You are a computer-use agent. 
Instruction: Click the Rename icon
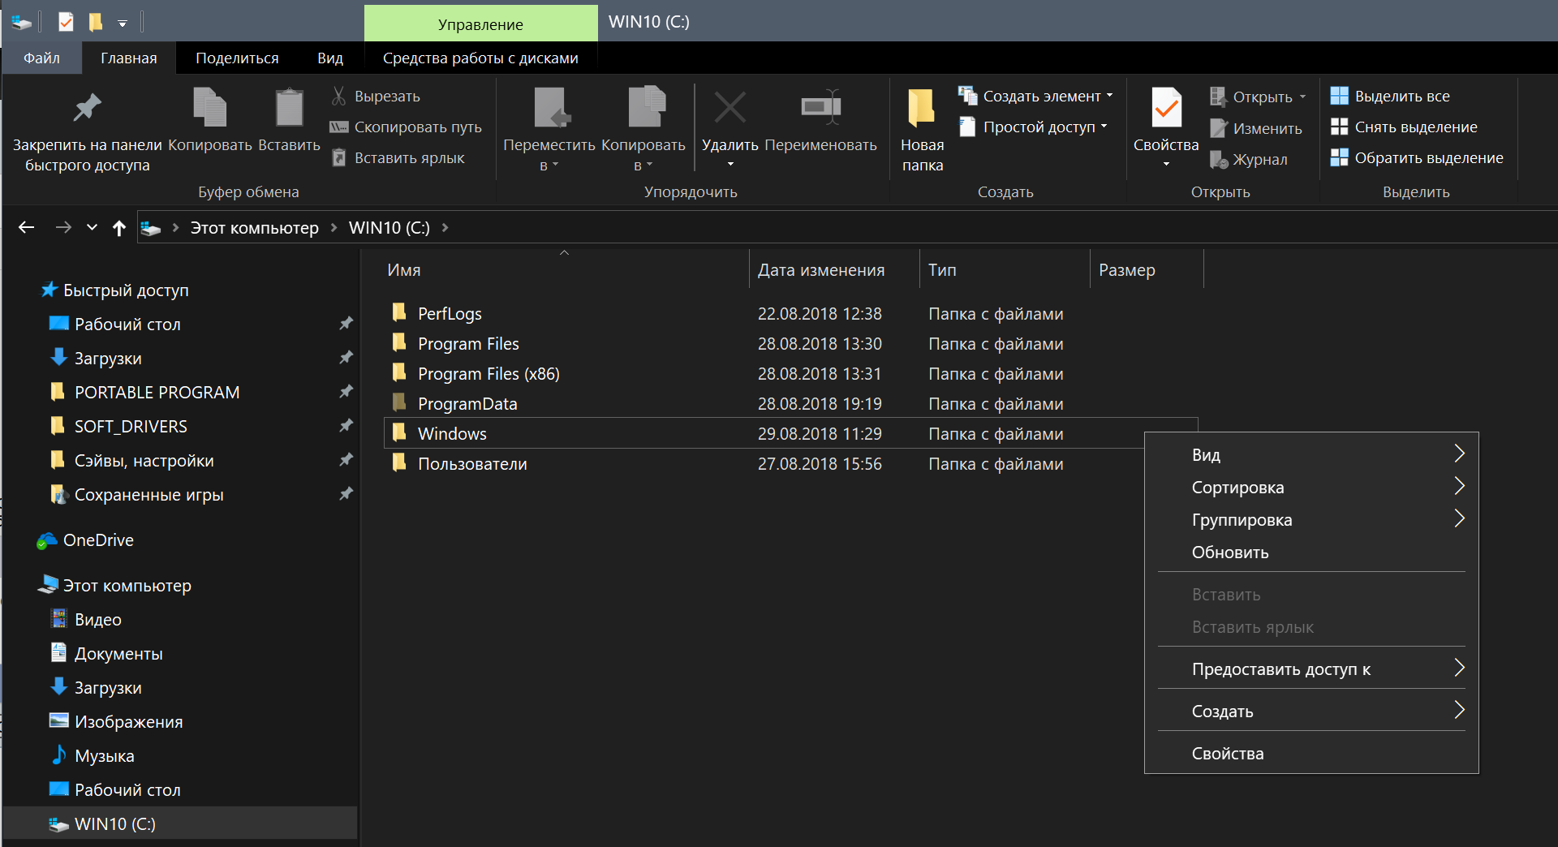coord(820,108)
